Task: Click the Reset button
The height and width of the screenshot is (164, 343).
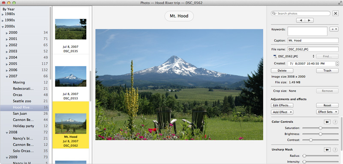Action: [x=327, y=105]
